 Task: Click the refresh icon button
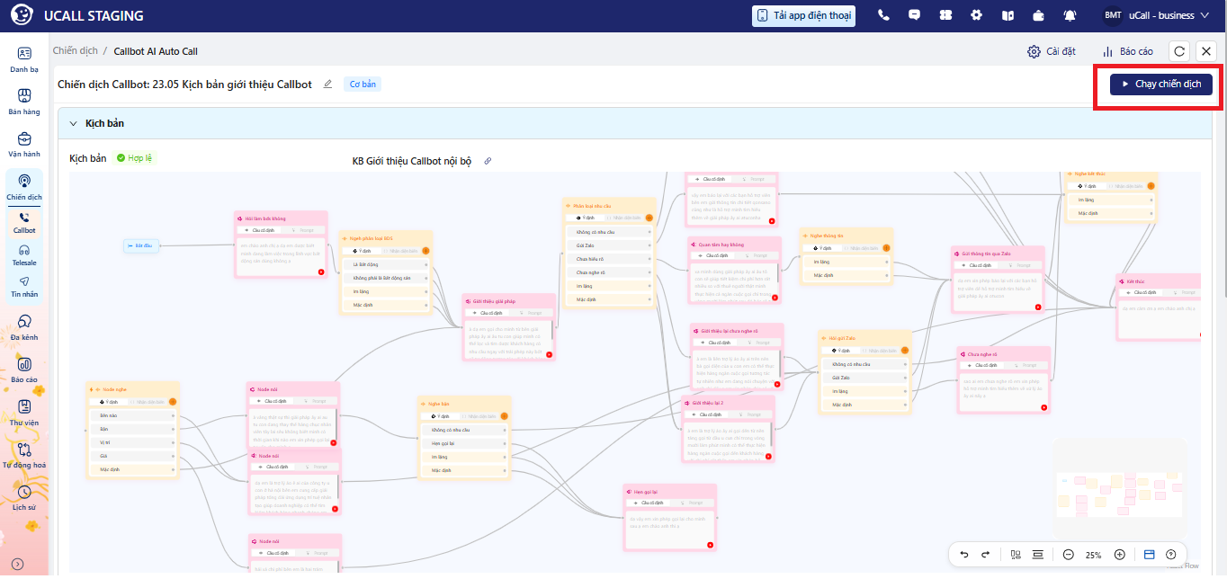[1179, 51]
